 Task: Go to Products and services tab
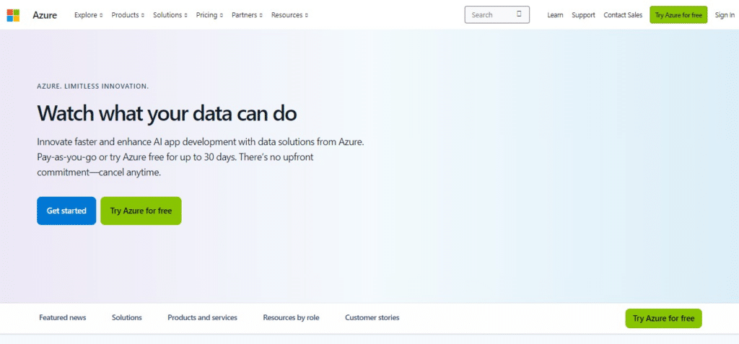pos(202,317)
